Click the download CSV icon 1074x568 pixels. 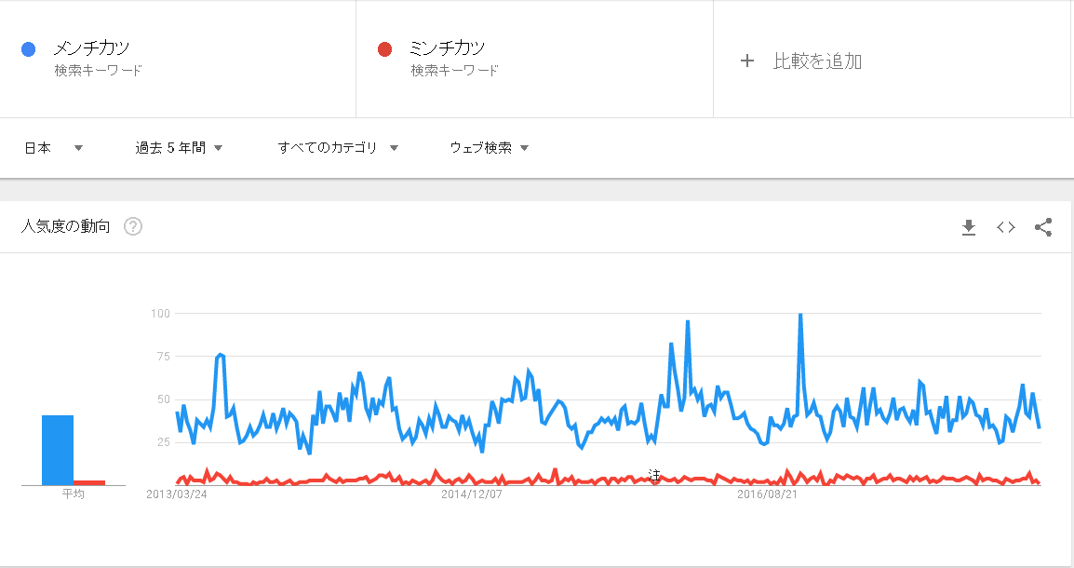(x=969, y=227)
